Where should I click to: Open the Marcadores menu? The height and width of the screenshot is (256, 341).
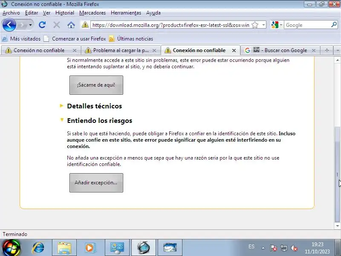click(92, 13)
